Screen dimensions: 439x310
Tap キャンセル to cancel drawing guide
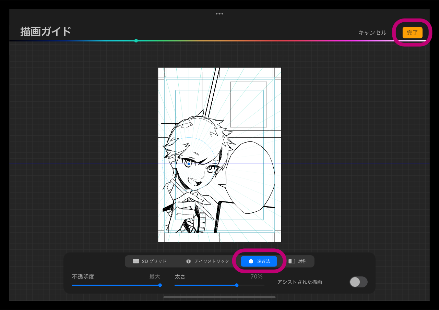tap(372, 33)
